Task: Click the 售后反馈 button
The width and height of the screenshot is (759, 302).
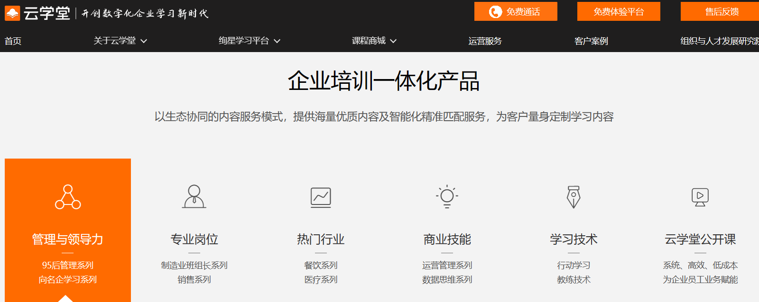Action: click(x=721, y=12)
